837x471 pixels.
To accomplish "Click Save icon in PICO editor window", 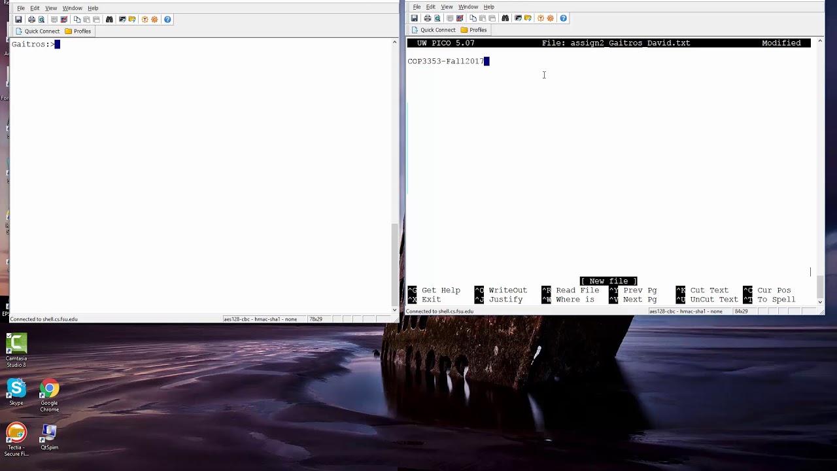I will pyautogui.click(x=414, y=18).
